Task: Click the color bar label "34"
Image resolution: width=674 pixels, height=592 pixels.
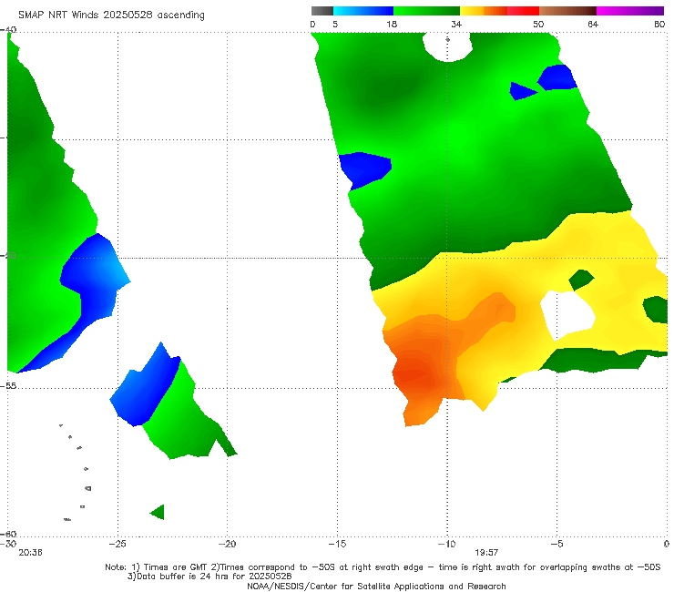Action: pyautogui.click(x=456, y=24)
